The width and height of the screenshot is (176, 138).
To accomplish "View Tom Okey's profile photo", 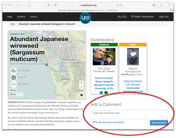I will point(104,57).
